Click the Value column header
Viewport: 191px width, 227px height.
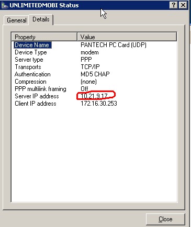click(127, 37)
